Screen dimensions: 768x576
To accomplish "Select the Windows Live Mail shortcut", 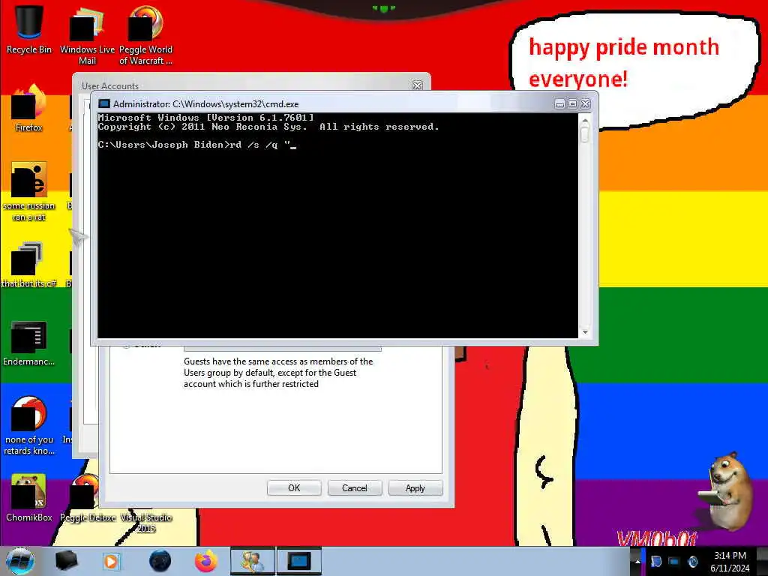I will point(87,35).
